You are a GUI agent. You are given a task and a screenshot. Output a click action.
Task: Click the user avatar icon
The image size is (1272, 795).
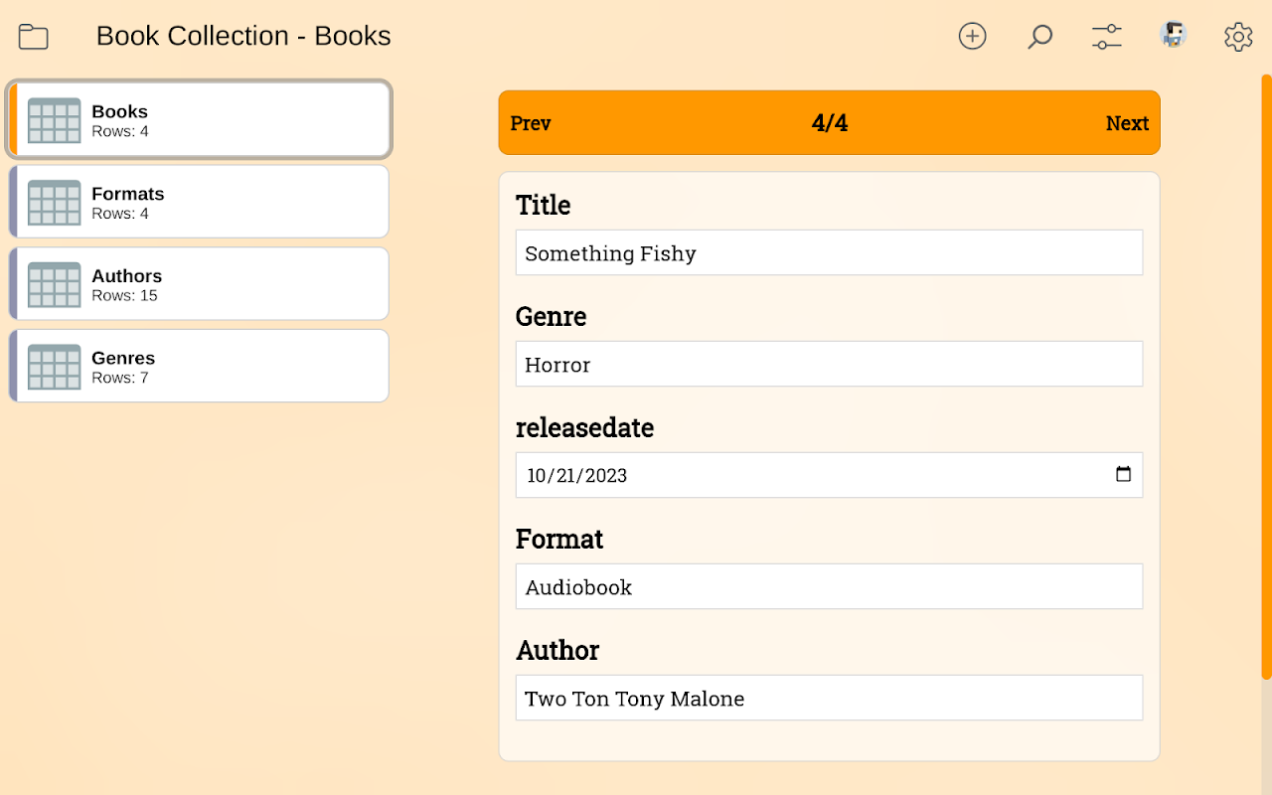point(1174,35)
